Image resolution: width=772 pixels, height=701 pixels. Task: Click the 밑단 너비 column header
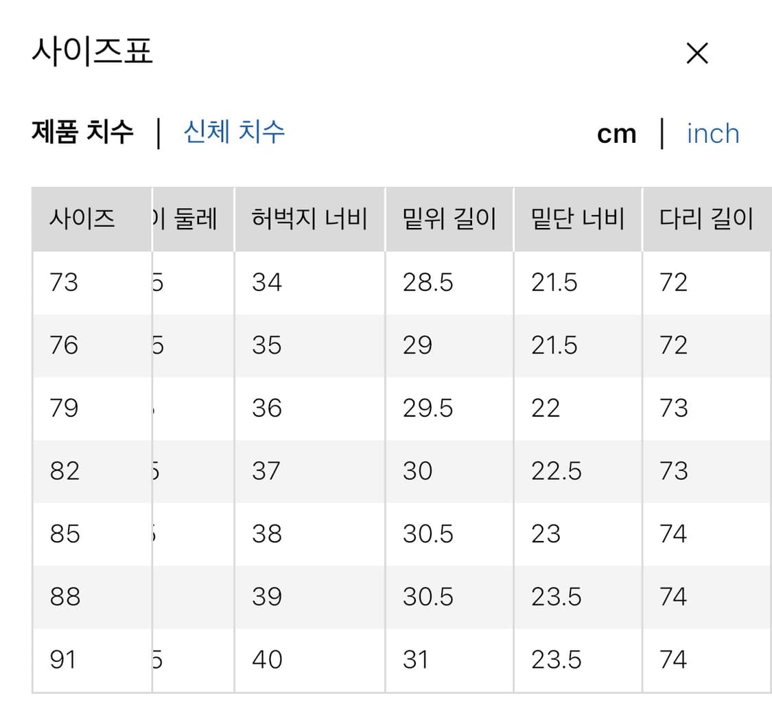pos(575,218)
